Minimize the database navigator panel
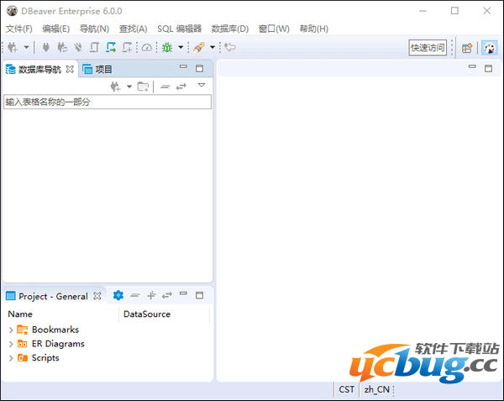504x401 pixels. click(183, 66)
